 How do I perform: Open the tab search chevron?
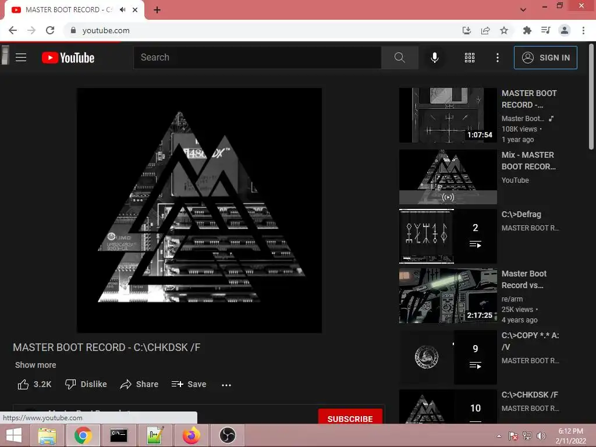pyautogui.click(x=523, y=10)
